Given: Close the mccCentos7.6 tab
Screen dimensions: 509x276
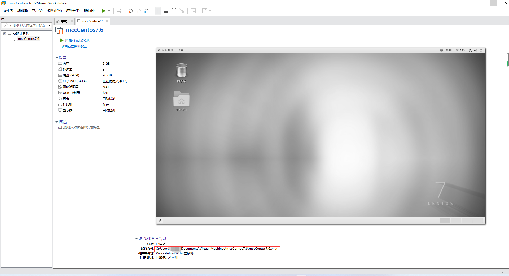Looking at the screenshot, I should (x=107, y=21).
